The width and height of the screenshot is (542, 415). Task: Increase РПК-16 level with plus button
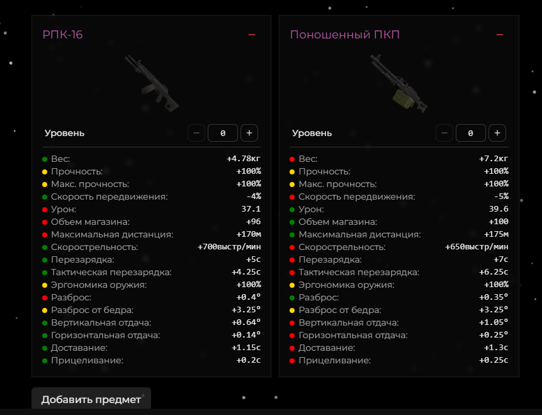click(249, 133)
